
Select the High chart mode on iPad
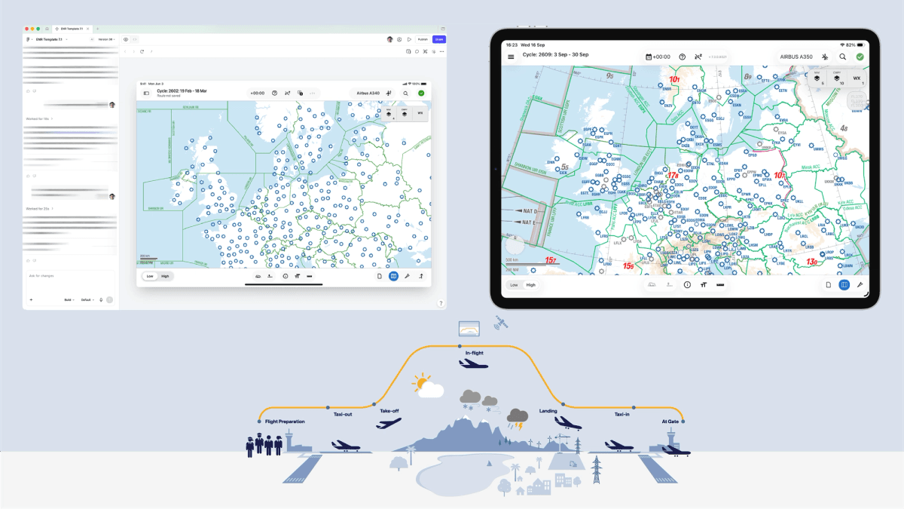pyautogui.click(x=531, y=285)
